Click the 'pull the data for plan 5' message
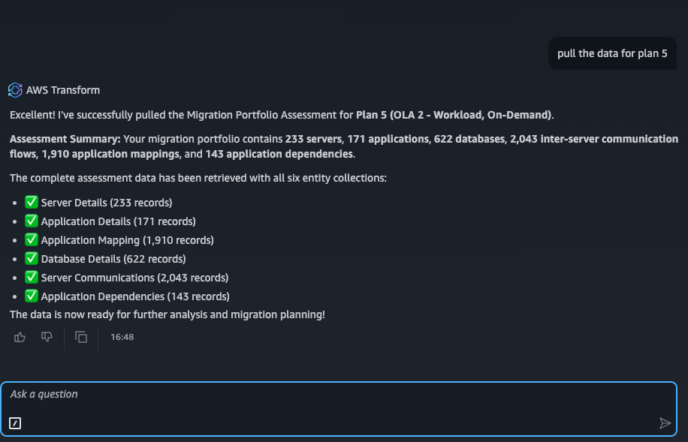The width and height of the screenshot is (688, 442). pos(612,53)
